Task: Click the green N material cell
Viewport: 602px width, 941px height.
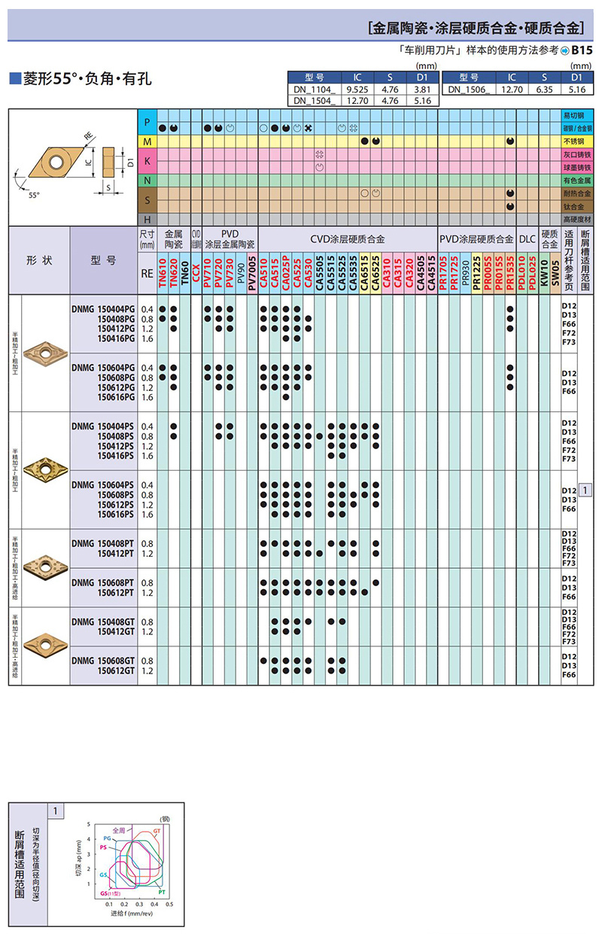Action: pos(147,181)
